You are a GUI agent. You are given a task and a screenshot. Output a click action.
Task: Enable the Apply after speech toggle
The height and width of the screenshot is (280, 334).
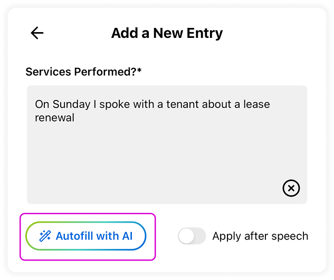pos(192,236)
